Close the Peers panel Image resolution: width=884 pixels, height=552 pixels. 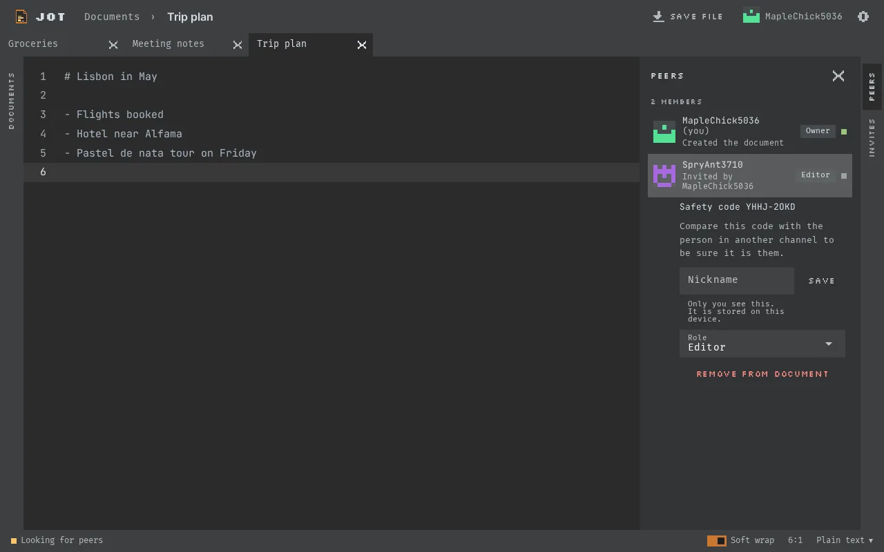[x=838, y=76]
